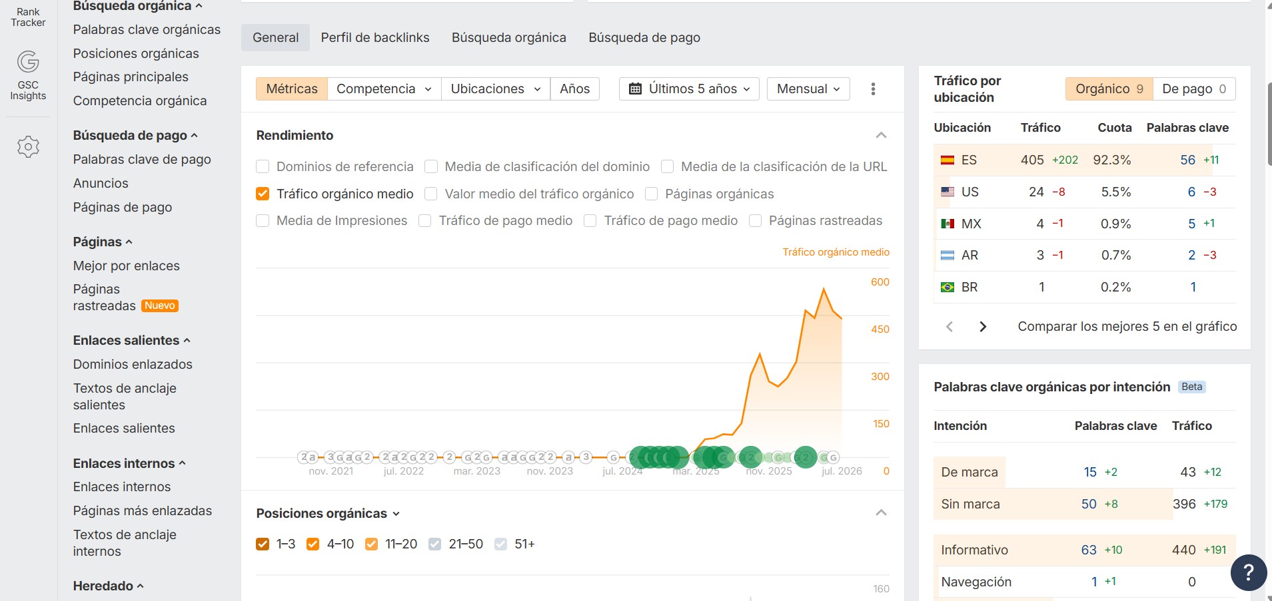Screen dimensions: 1272x601
Task: Click the US flag icon
Action: (948, 192)
